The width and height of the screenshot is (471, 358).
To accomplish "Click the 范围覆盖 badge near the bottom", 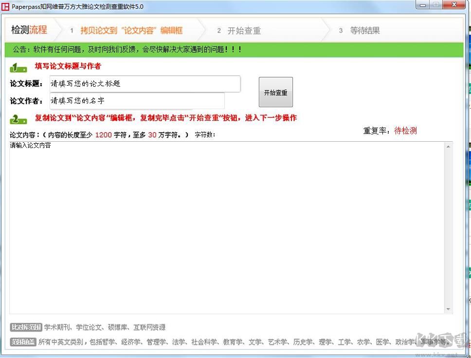I will (x=22, y=342).
